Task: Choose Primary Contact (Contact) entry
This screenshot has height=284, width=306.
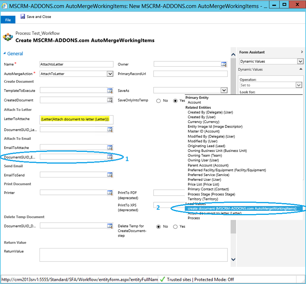Action: pyautogui.click(x=208, y=189)
